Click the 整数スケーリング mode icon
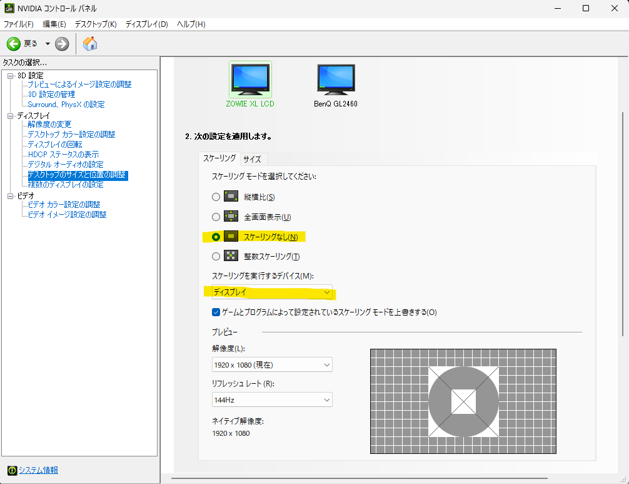This screenshot has width=629, height=484. 231,256
